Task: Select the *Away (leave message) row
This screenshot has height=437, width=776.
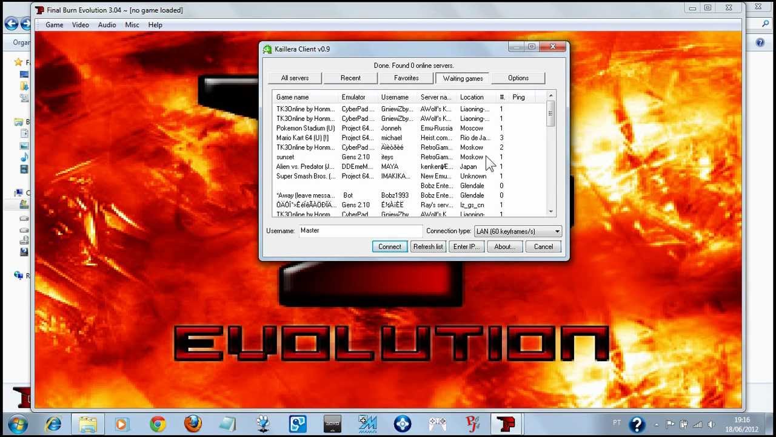Action: coord(410,195)
